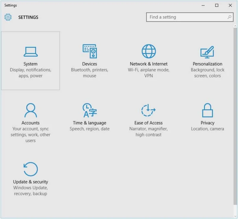Open the Devices keyboard and speaker icon
Viewport: 238px width, 219px height.
90,51
